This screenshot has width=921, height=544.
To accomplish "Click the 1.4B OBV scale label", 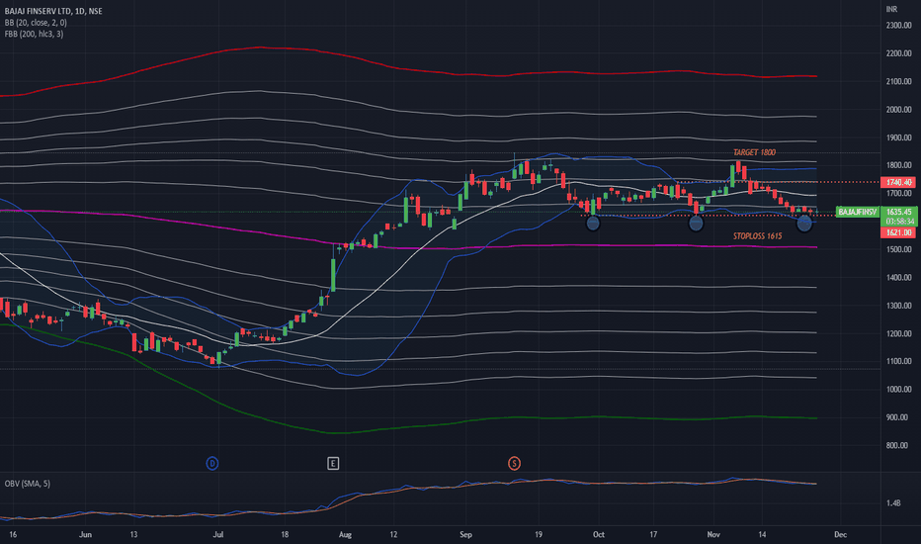I will [x=892, y=502].
